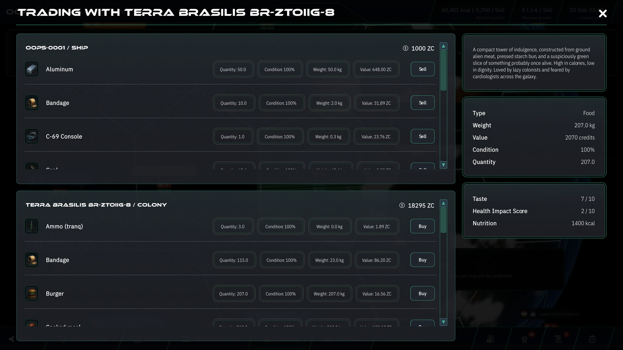Click the up scroll arrow on the ship inventory
Viewport: 623px width, 350px height.
443,46
